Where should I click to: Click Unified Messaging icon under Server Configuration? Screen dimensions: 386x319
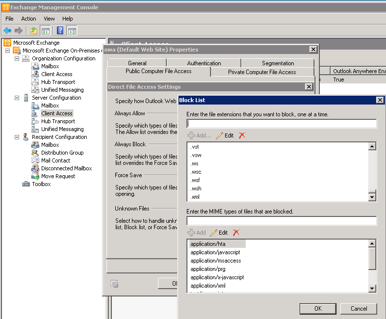pos(35,129)
